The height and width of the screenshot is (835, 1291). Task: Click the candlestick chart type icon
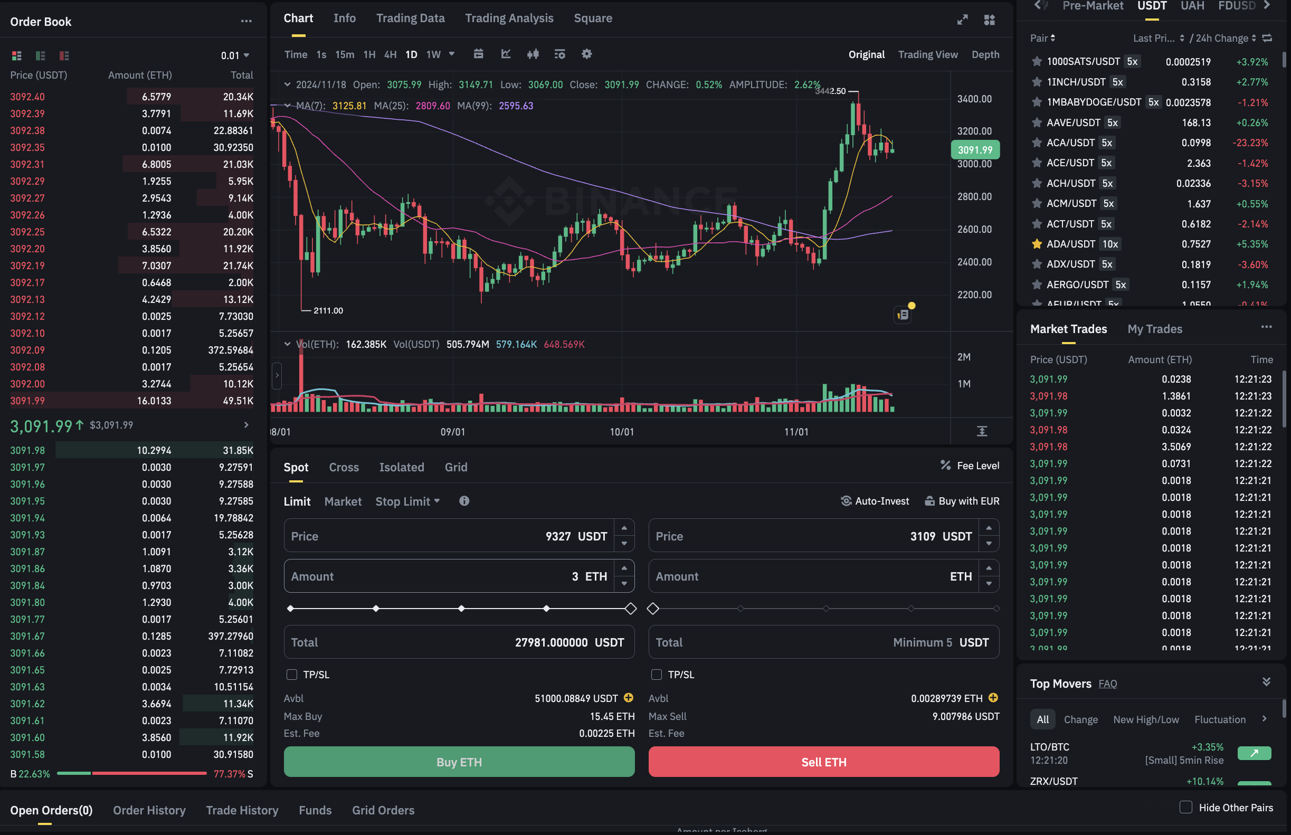click(533, 54)
